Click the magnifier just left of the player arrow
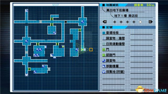Image resolution: width=168 pixels, height=94 pixels. coord(77,49)
